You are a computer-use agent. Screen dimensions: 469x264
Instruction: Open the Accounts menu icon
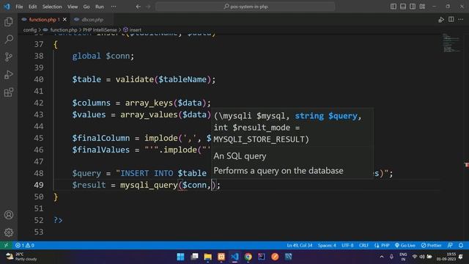coord(9,215)
